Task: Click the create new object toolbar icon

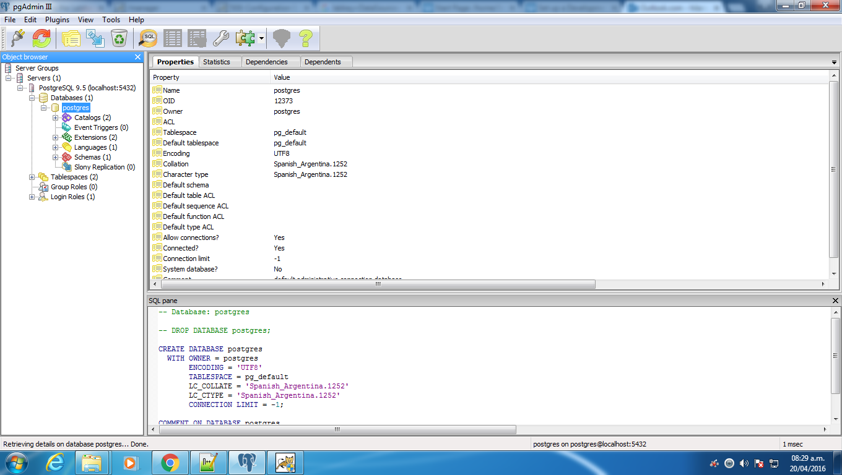Action: point(95,39)
